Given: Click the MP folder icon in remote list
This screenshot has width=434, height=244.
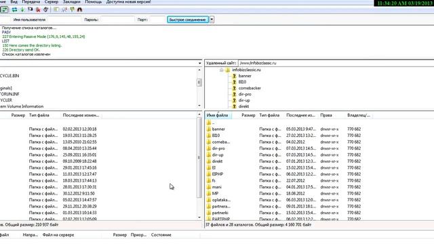Looking at the screenshot, I should [209, 193].
